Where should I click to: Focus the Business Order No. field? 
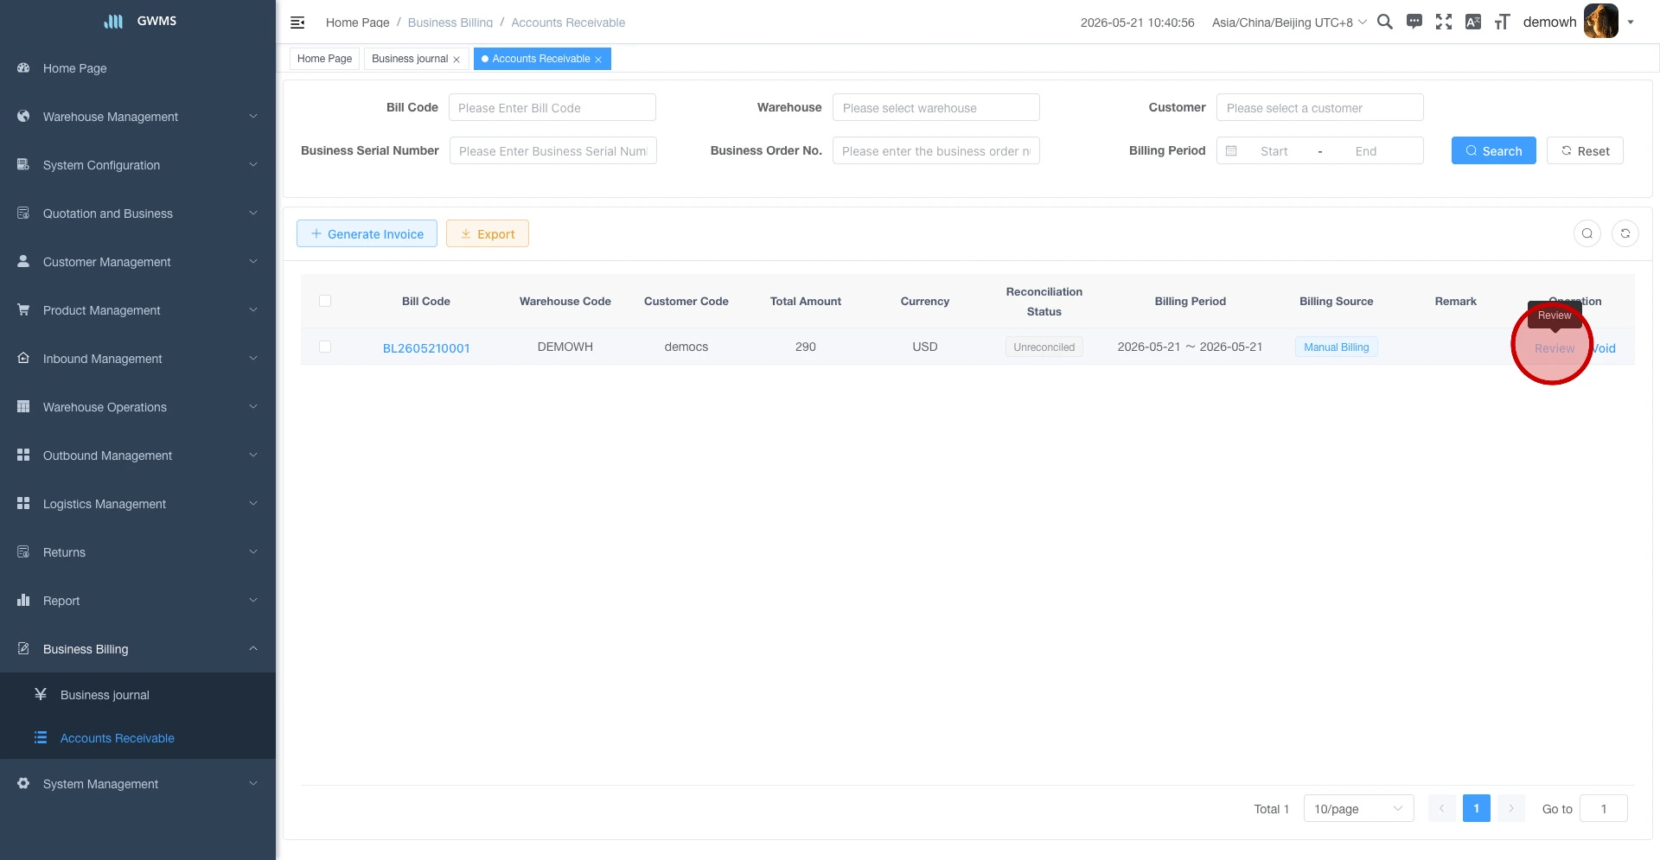[935, 150]
